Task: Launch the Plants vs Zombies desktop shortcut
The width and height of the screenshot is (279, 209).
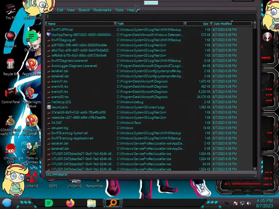Action: coord(32,153)
